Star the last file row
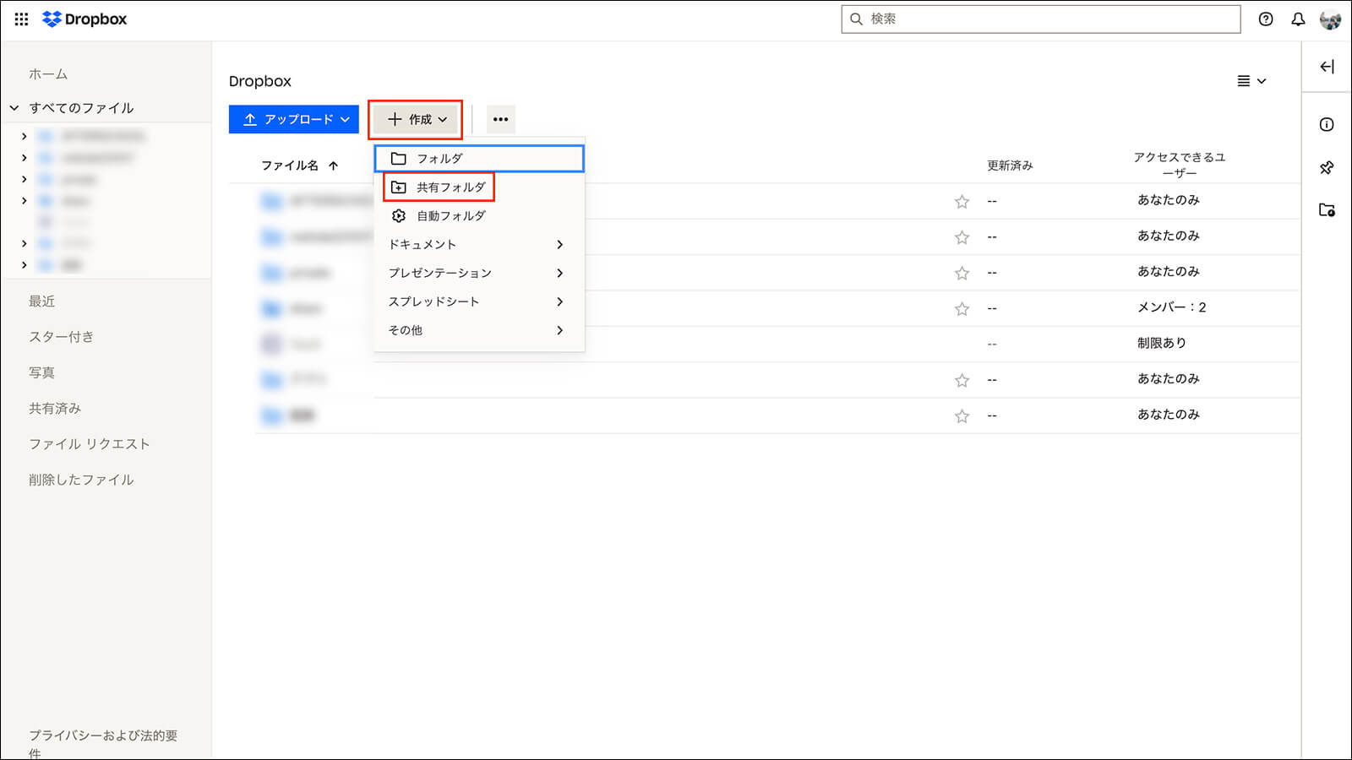Screen dimensions: 1352x760 tap(962, 415)
